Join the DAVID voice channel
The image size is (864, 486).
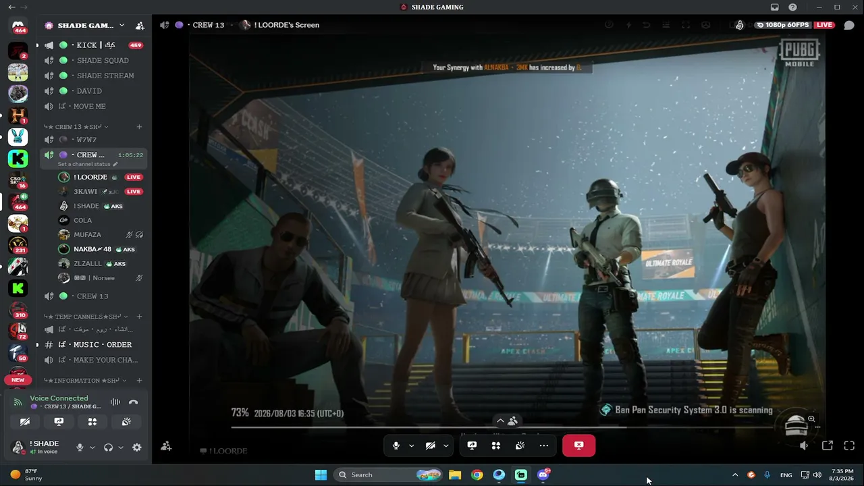tap(93, 91)
